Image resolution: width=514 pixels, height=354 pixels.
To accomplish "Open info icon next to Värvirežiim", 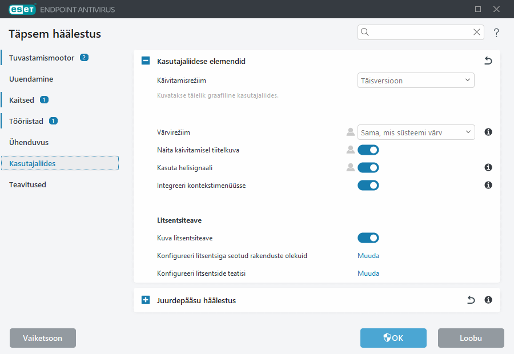I will [x=488, y=132].
